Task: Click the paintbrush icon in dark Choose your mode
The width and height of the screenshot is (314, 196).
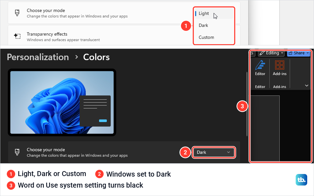Action: click(17, 152)
